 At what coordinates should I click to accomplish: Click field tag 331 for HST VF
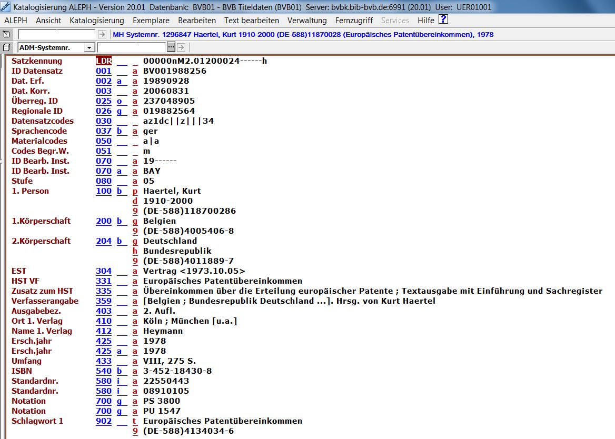[x=104, y=281]
